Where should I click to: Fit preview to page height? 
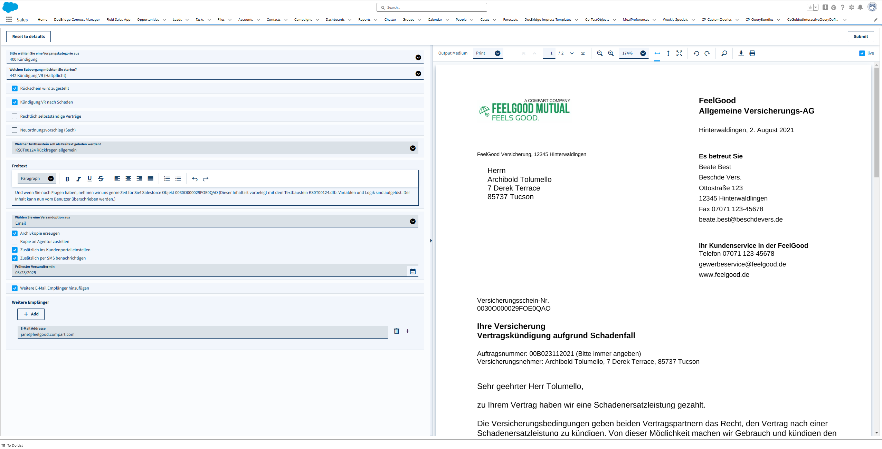668,53
